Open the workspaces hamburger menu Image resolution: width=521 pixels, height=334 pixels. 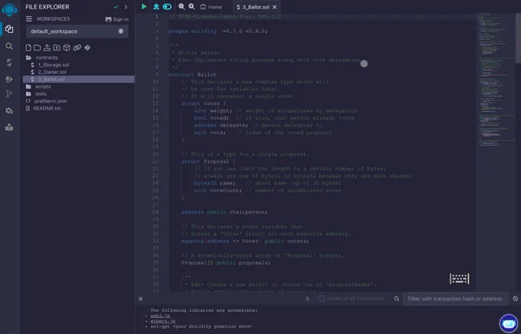click(x=29, y=19)
